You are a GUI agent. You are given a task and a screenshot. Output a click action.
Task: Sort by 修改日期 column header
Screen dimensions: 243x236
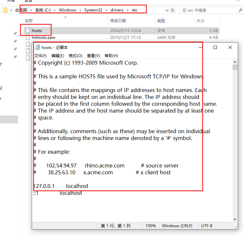118,21
